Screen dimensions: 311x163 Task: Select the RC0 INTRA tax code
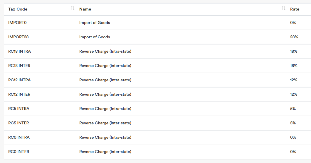(x=19, y=137)
